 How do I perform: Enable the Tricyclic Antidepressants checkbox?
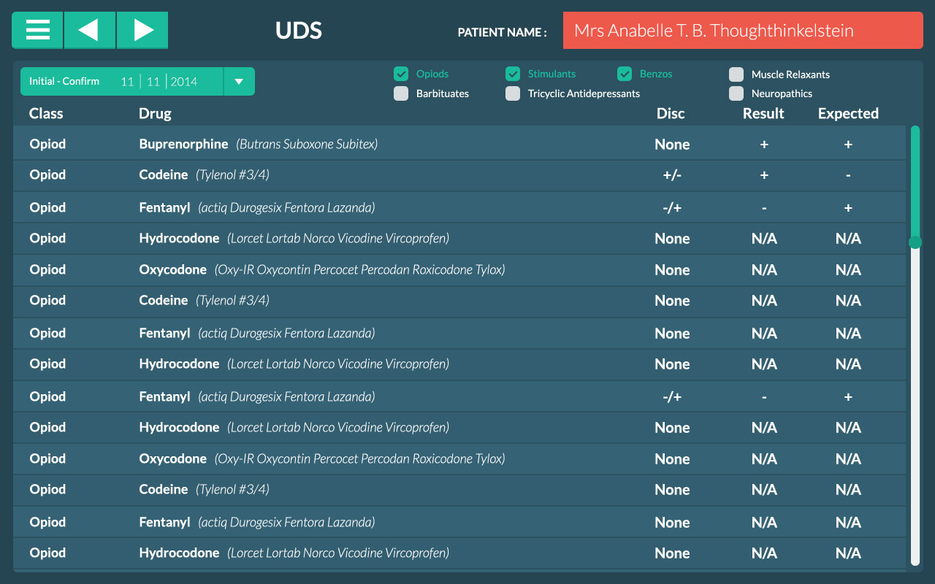coord(513,93)
